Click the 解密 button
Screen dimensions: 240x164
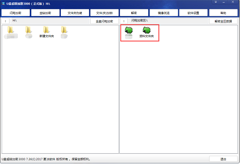[x=134, y=13]
